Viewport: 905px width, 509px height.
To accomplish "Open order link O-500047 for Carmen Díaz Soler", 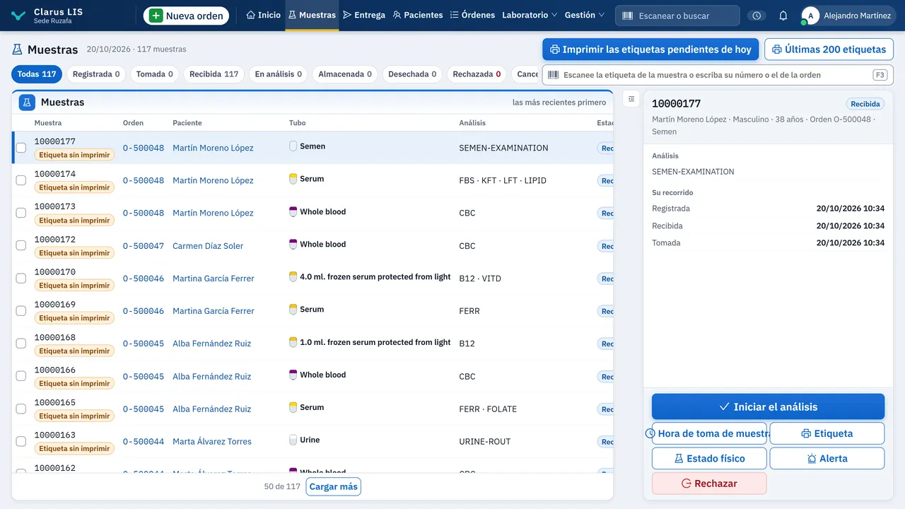I will point(144,246).
